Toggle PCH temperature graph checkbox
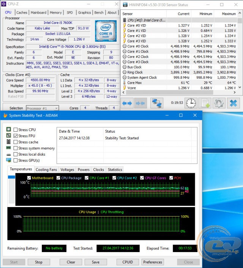This screenshot has height=268, width=243. click(x=171, y=178)
